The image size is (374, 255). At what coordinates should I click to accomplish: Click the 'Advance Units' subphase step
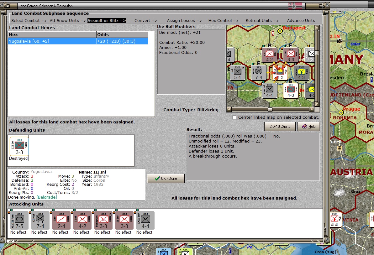(301, 20)
